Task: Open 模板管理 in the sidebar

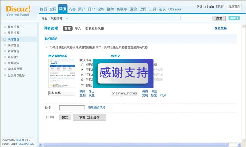Action: point(13,45)
